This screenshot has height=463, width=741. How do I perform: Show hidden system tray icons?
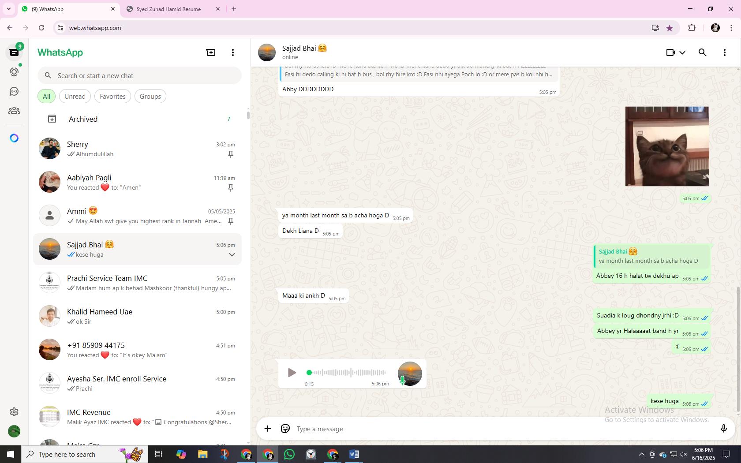tap(641, 454)
